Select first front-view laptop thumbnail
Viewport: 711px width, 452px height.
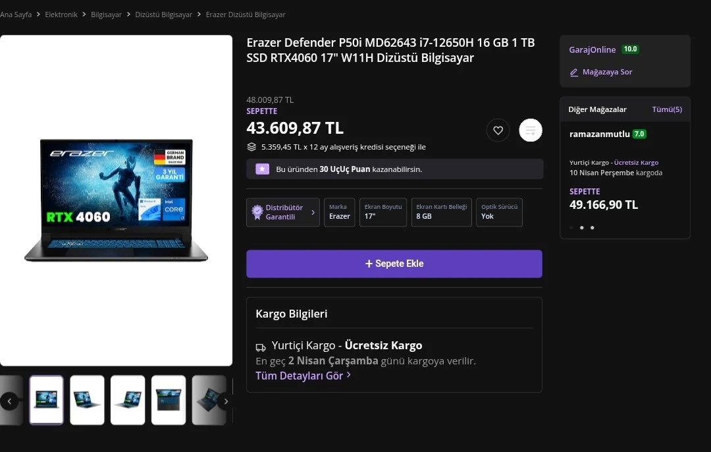point(46,400)
